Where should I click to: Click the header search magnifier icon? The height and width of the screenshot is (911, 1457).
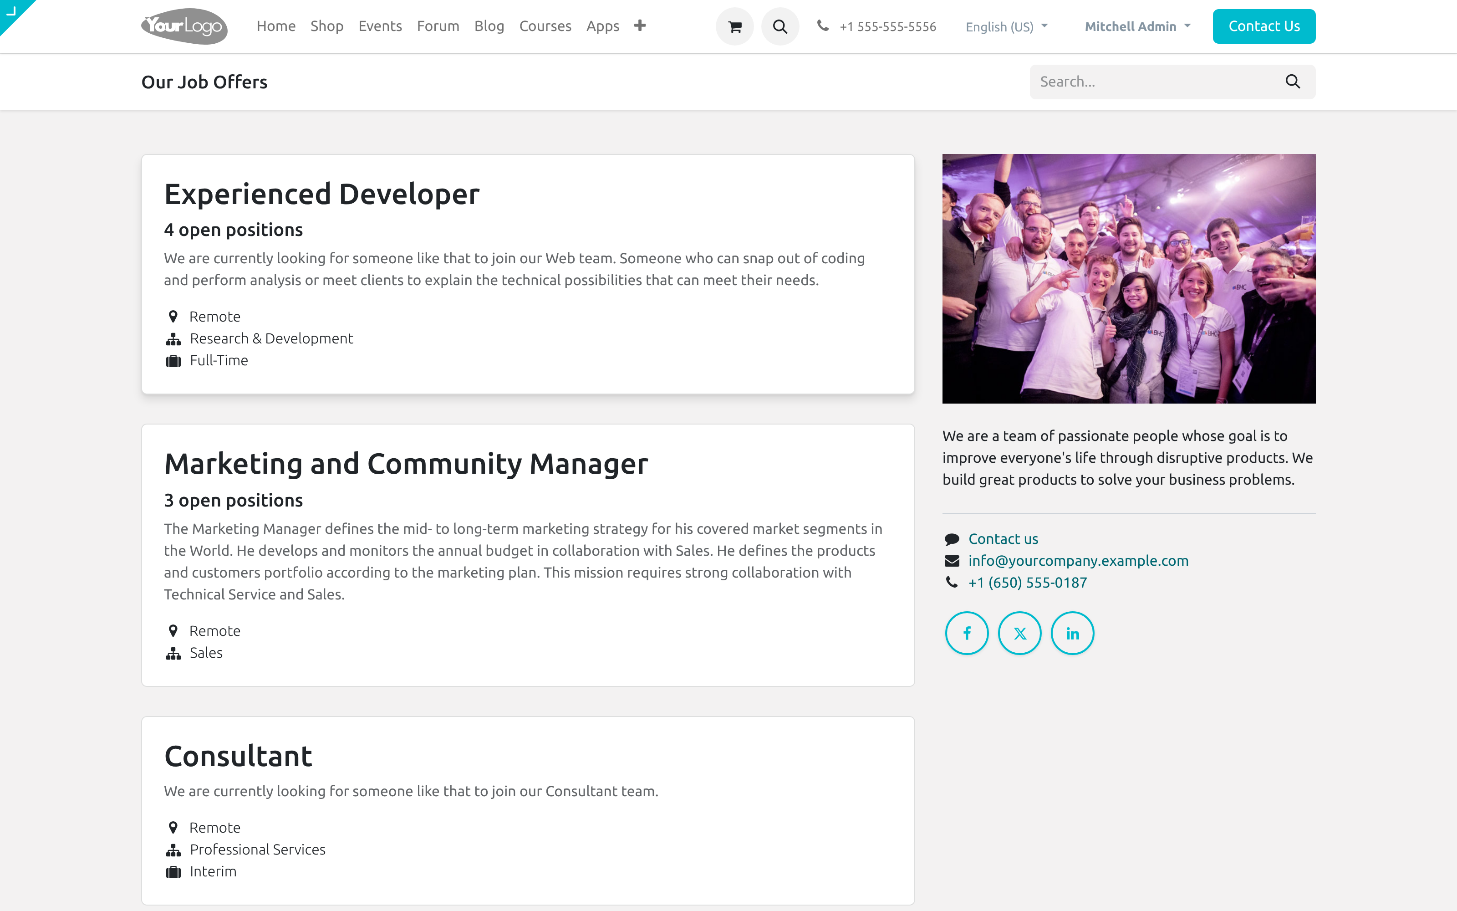(779, 26)
